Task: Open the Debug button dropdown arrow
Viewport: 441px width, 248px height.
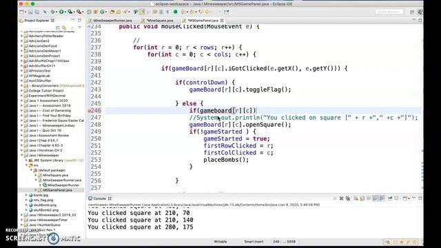Action: click(x=57, y=12)
